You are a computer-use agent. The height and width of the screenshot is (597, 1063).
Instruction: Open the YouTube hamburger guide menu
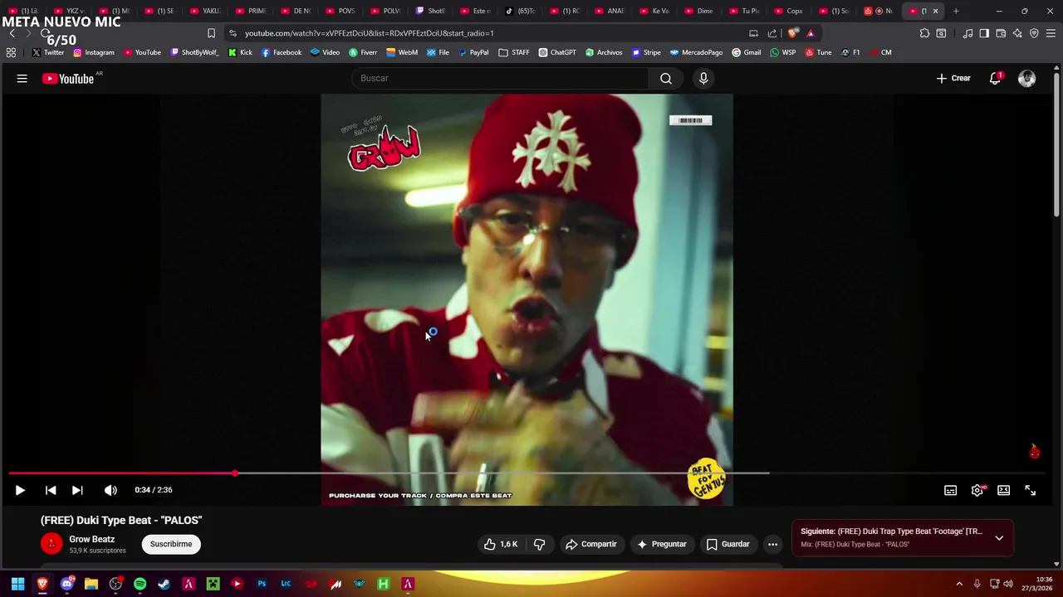coord(22,78)
